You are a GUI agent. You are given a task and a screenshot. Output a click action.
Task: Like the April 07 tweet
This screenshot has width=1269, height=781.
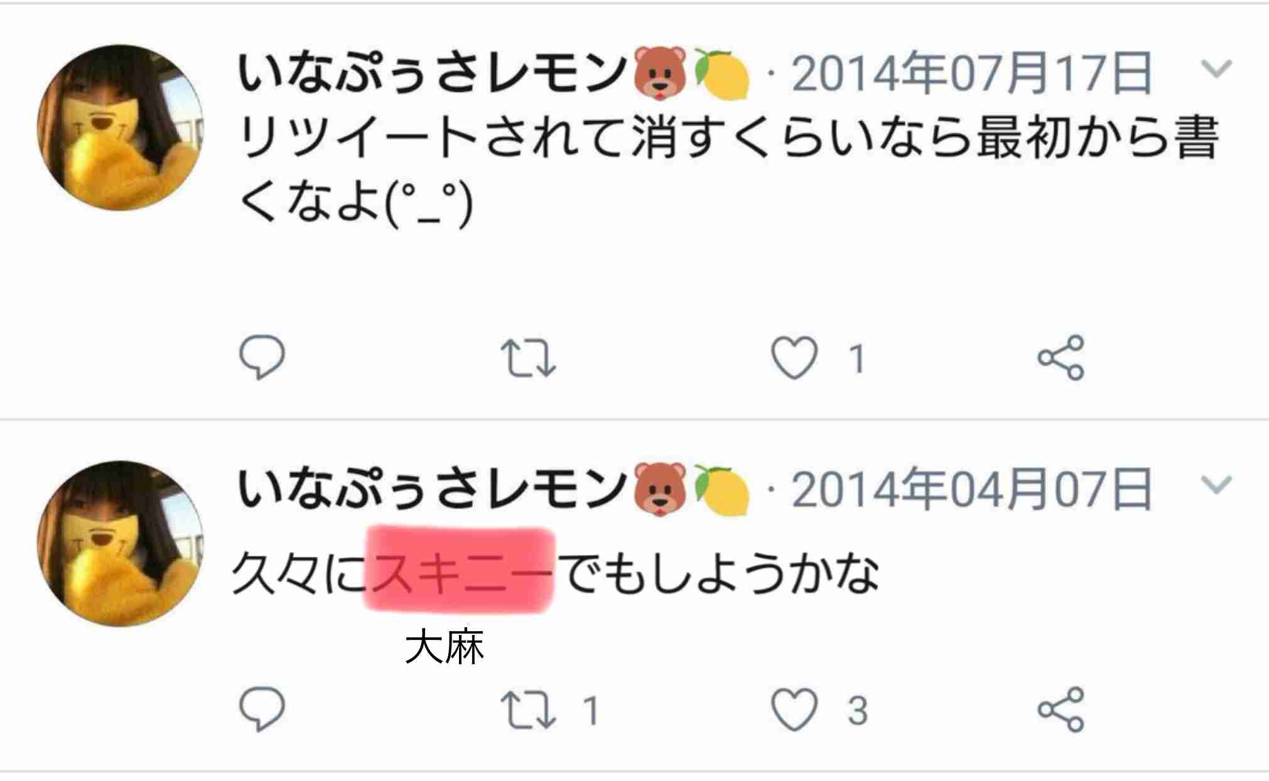coord(794,710)
